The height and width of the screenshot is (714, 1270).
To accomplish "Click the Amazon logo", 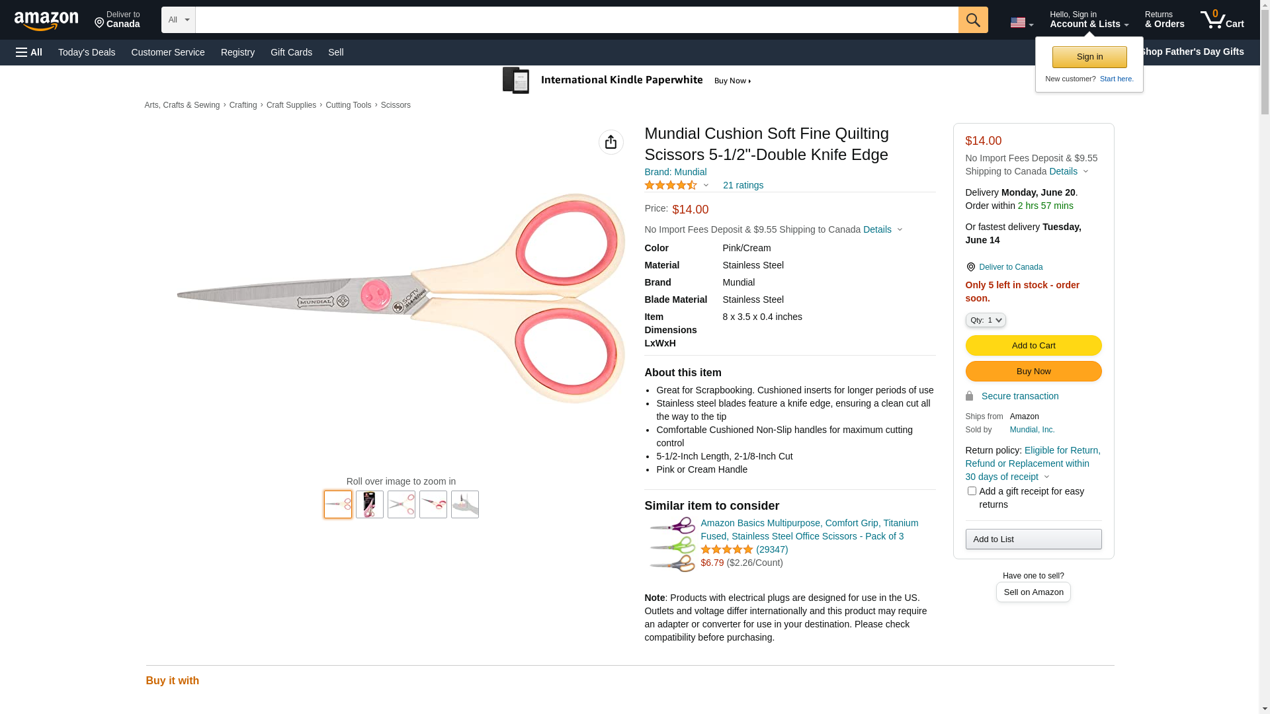I will (46, 21).
